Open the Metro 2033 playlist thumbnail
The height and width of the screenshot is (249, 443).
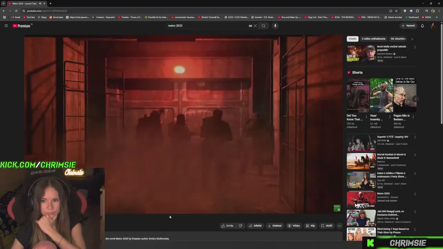361,200
